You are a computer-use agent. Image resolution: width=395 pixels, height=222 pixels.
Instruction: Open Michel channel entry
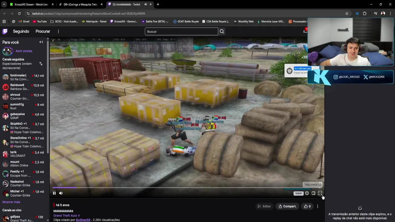tap(23, 193)
